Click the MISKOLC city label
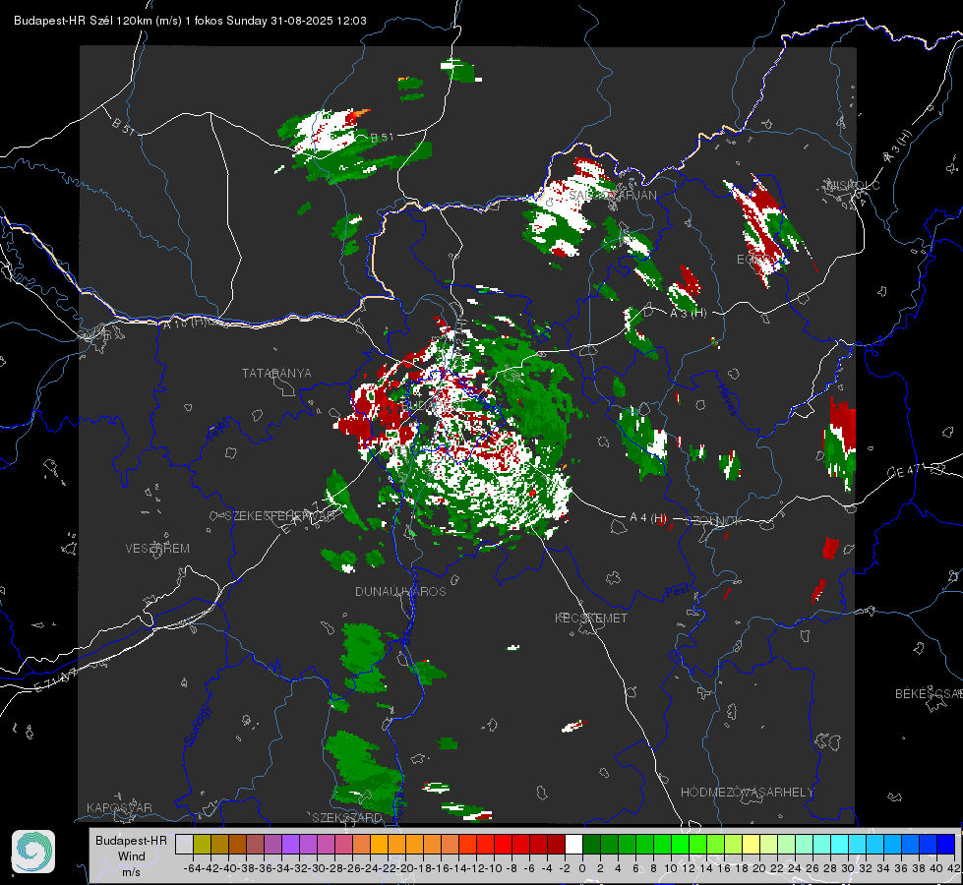This screenshot has height=885, width=963. [x=853, y=185]
